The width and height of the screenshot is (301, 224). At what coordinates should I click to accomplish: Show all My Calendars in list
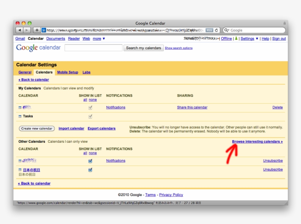[85, 100]
